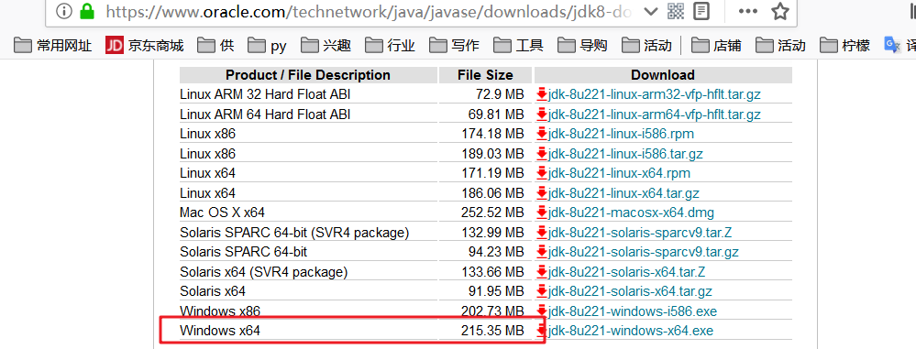
Task: Click the Download column header
Action: click(x=662, y=75)
